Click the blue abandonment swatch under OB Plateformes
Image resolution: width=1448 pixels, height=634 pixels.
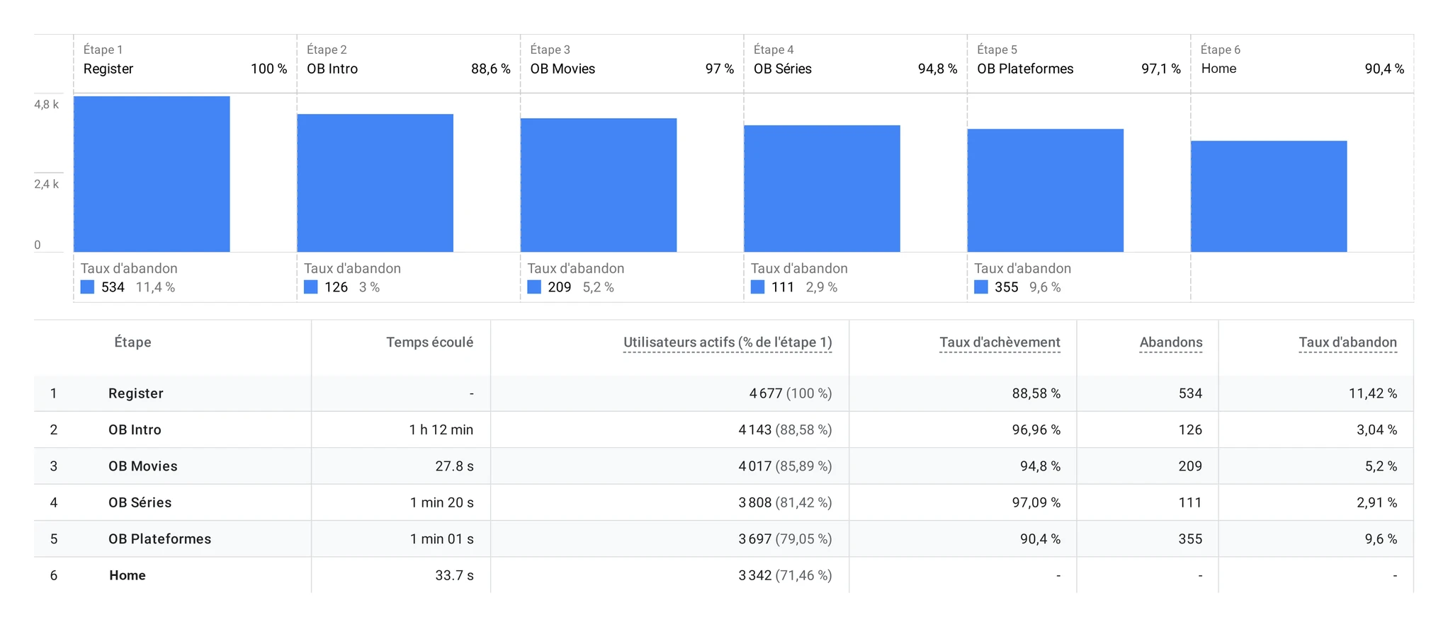click(x=980, y=287)
